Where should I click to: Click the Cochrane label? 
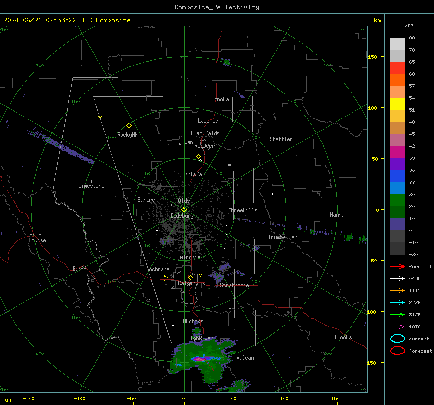pos(158,269)
